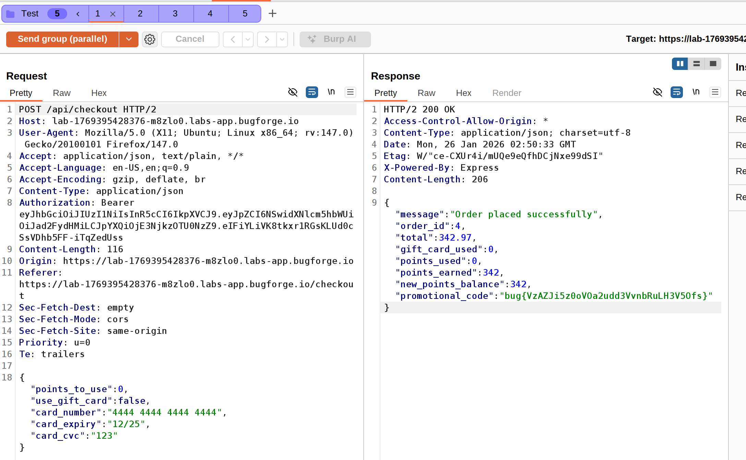Click Send group (parallel) button
The image size is (746, 460).
(x=62, y=39)
